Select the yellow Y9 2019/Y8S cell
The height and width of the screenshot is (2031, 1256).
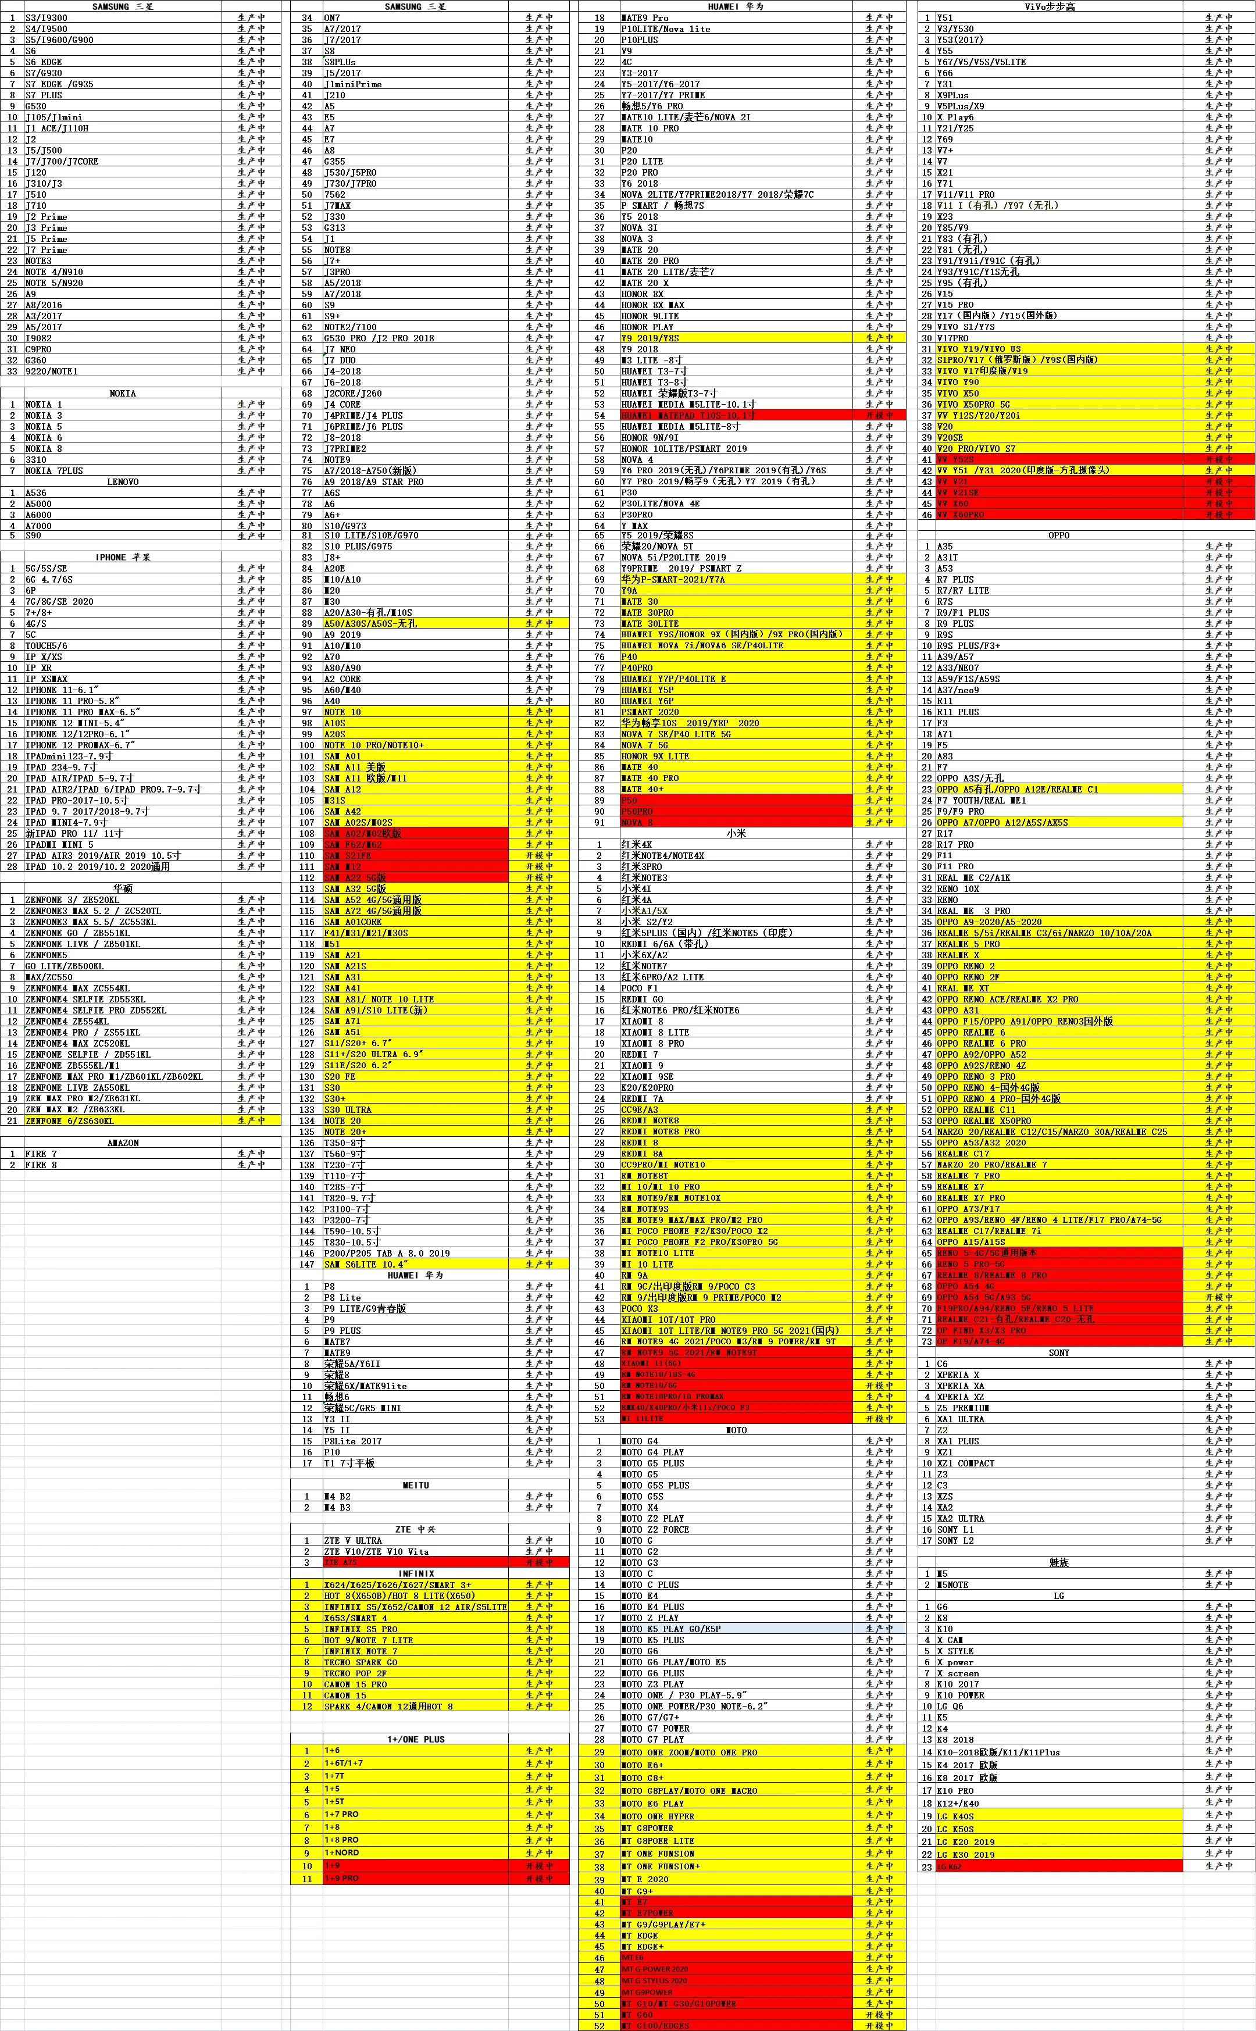[x=736, y=338]
